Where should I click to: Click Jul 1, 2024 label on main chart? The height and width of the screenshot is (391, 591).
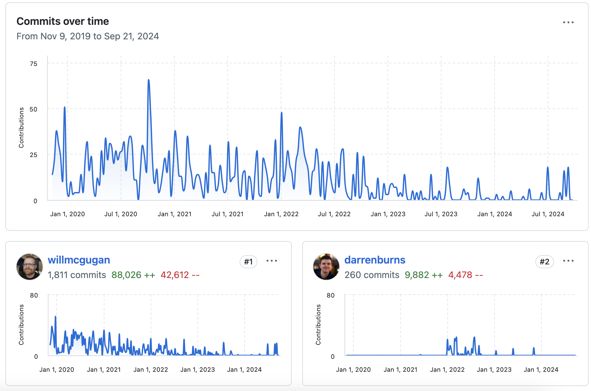click(548, 214)
